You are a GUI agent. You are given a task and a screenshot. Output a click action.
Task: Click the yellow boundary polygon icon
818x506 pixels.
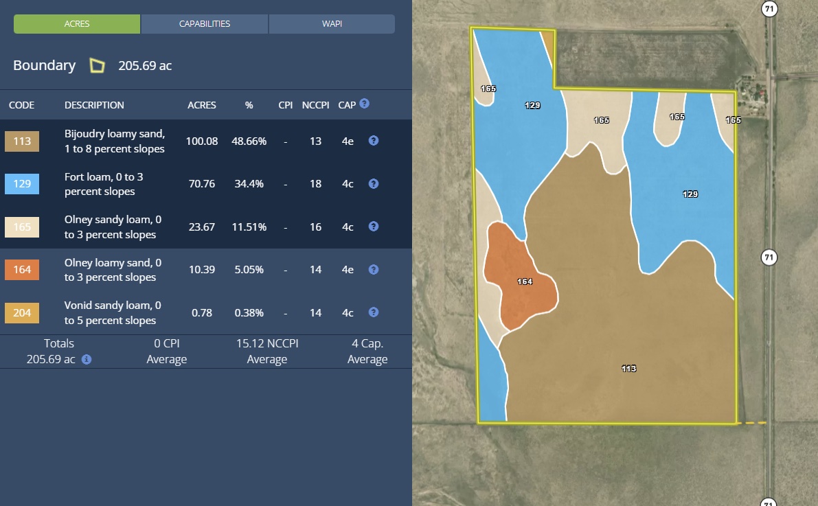98,66
